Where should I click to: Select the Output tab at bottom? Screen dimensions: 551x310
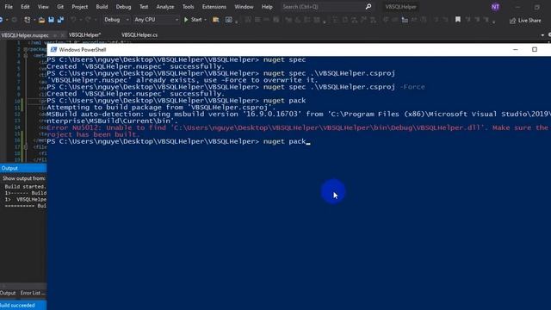pos(8,293)
